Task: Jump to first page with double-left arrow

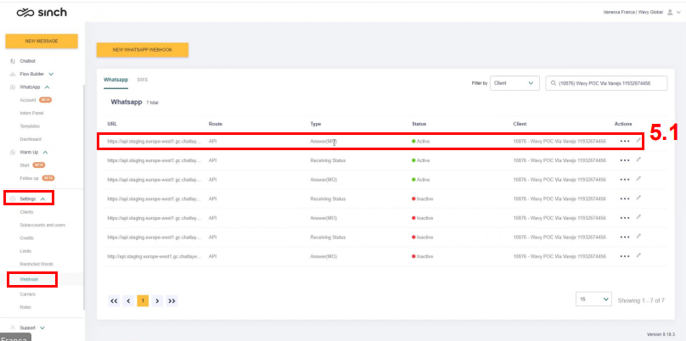Action: pos(114,300)
